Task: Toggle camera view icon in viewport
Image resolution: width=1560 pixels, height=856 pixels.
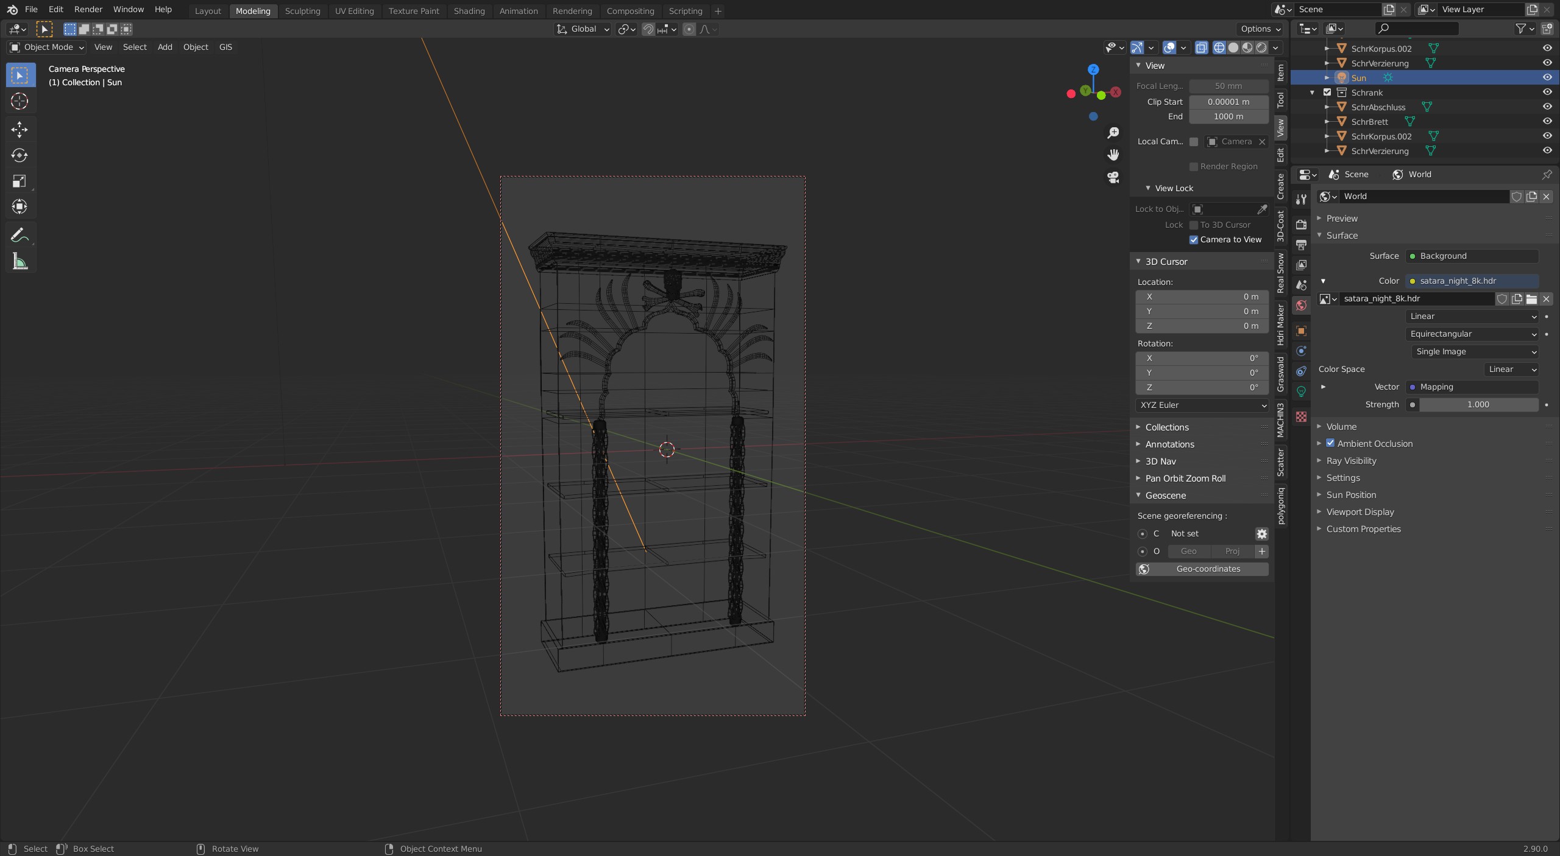Action: [x=1113, y=177]
